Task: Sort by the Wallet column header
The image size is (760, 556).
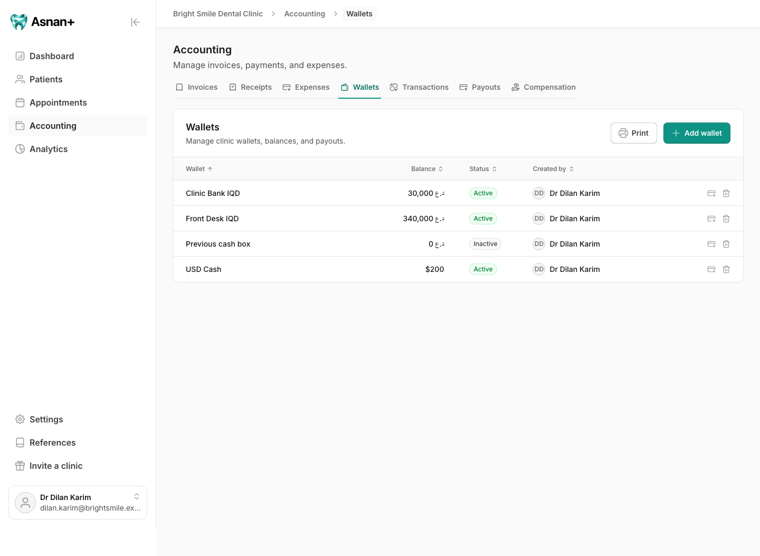Action: click(x=199, y=169)
